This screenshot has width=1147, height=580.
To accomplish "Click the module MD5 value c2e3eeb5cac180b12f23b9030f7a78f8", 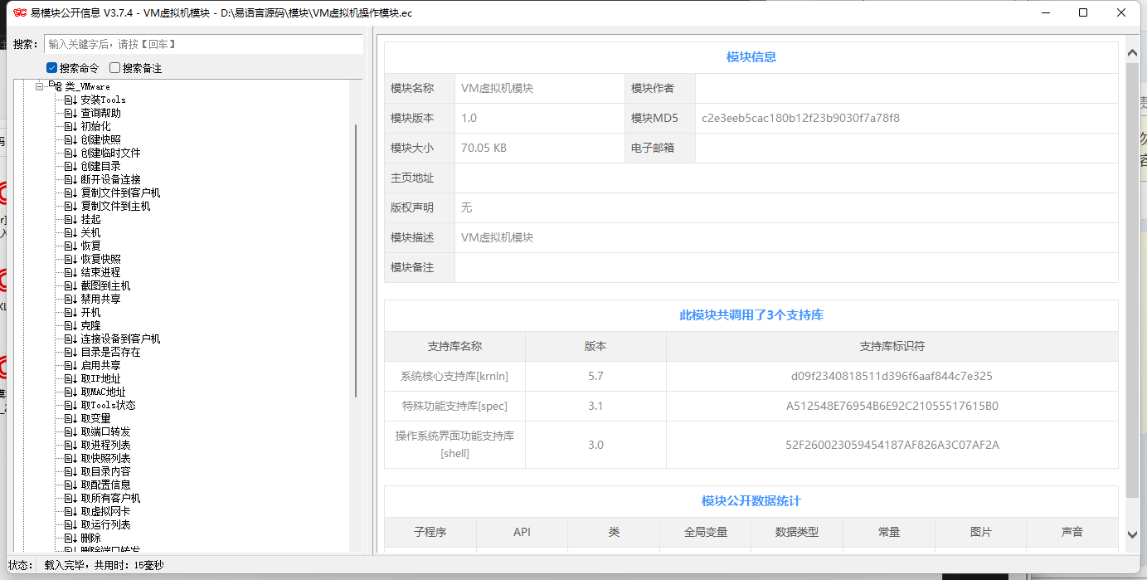I will [x=800, y=118].
